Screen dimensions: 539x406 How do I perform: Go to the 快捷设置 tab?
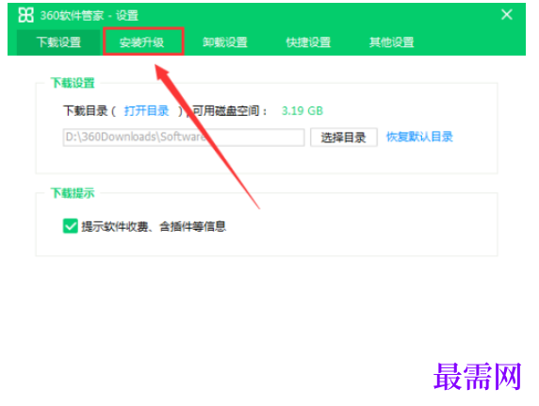(308, 42)
